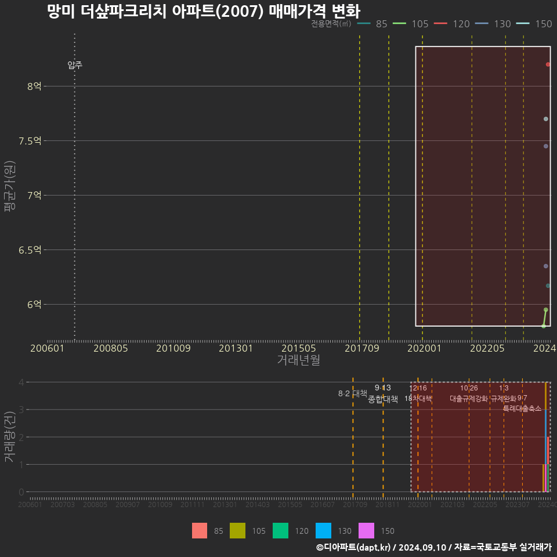Click the 7.5억 y-axis label
The height and width of the screenshot is (557, 557).
30,141
